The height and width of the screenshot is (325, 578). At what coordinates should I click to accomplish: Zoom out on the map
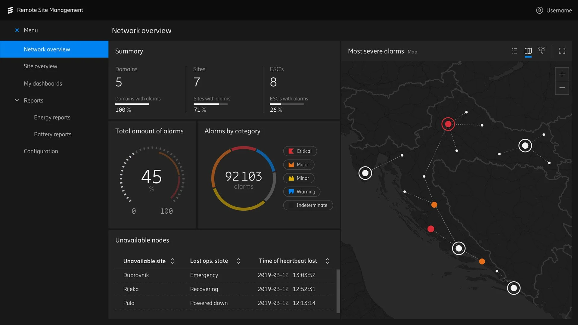tap(562, 88)
